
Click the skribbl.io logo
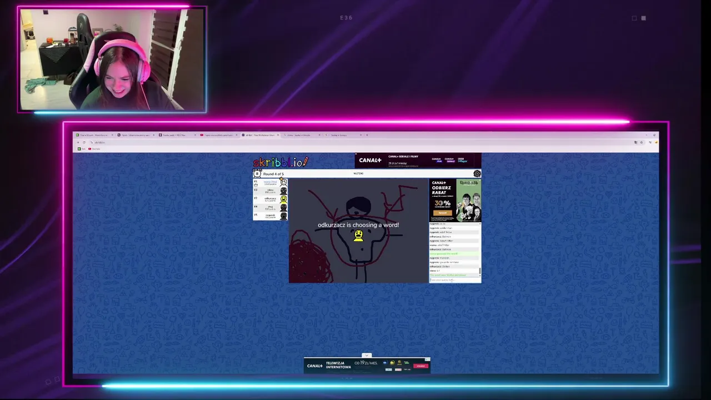point(281,162)
